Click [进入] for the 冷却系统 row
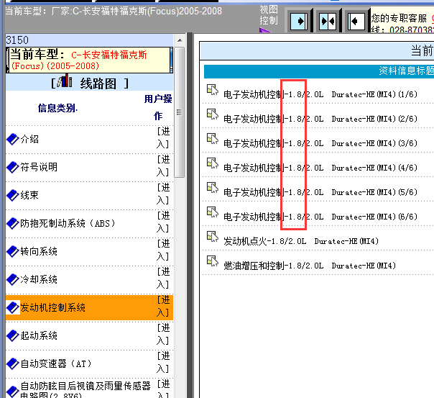434x398 pixels. coord(163,278)
